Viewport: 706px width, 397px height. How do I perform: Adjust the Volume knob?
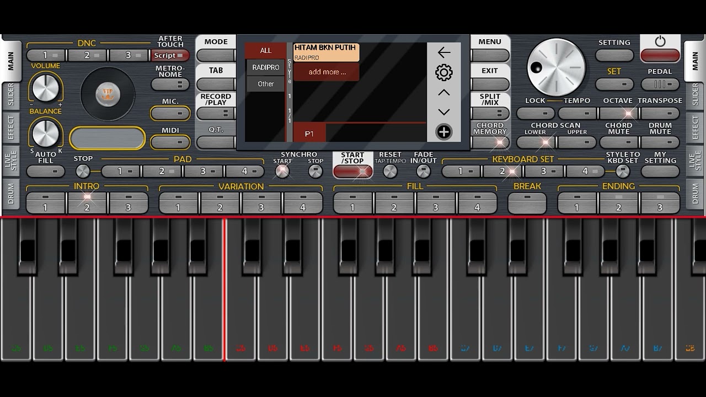click(46, 88)
